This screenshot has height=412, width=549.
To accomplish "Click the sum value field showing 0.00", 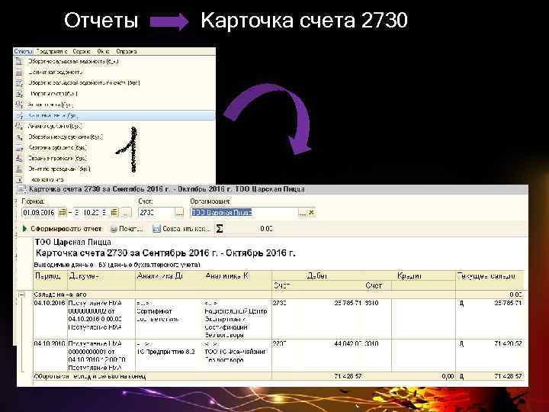I will pos(250,229).
